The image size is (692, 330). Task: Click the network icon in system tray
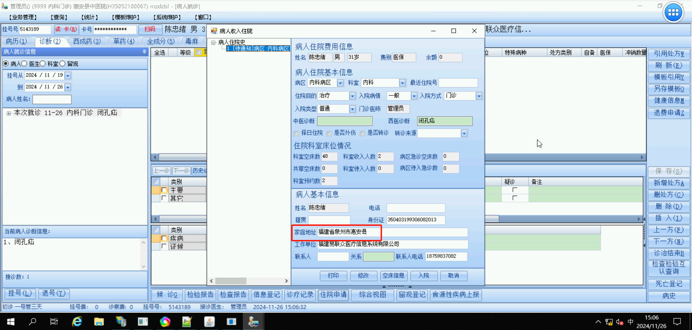pyautogui.click(x=609, y=322)
